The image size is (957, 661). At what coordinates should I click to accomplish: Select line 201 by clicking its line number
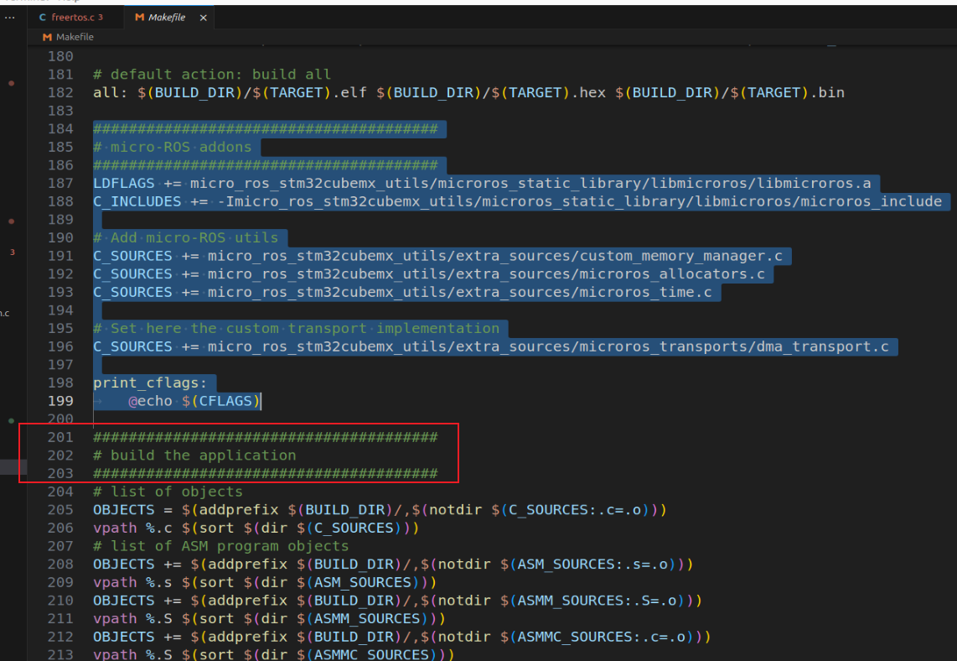coord(61,436)
